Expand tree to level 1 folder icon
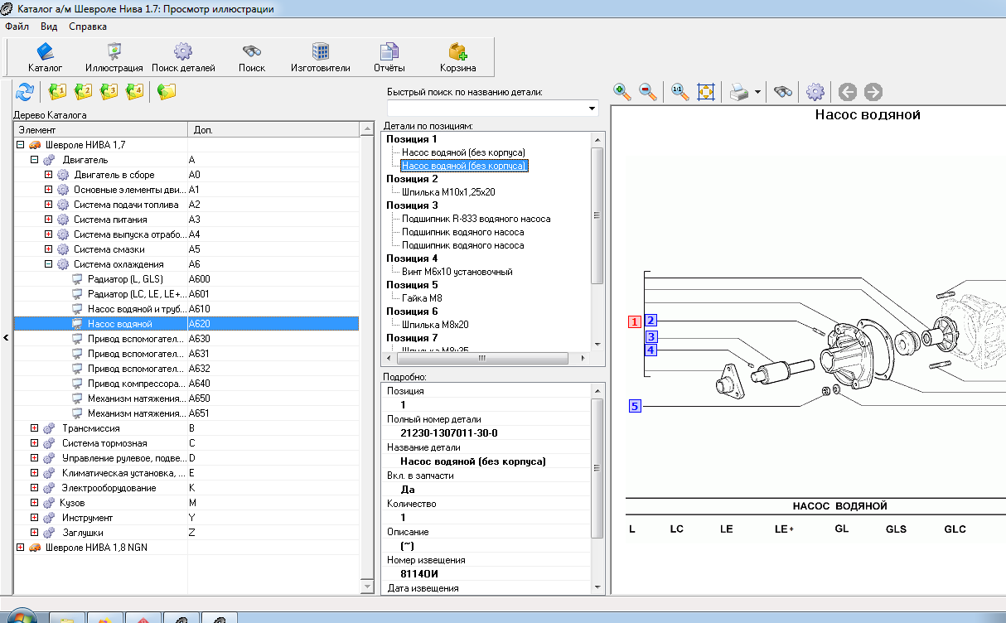Viewport: 1006px width, 623px height. pos(57,91)
